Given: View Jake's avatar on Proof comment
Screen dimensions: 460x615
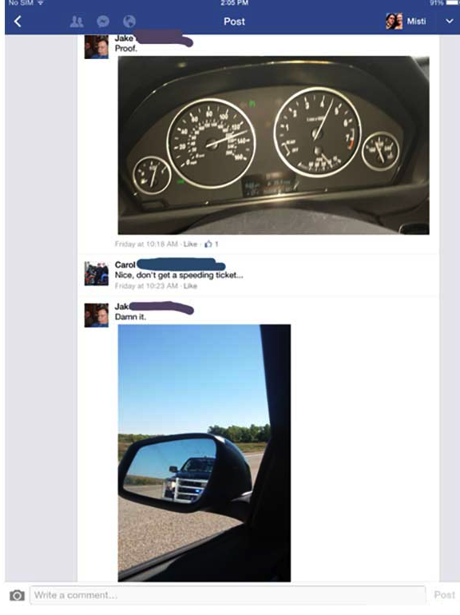Looking at the screenshot, I should click(97, 46).
